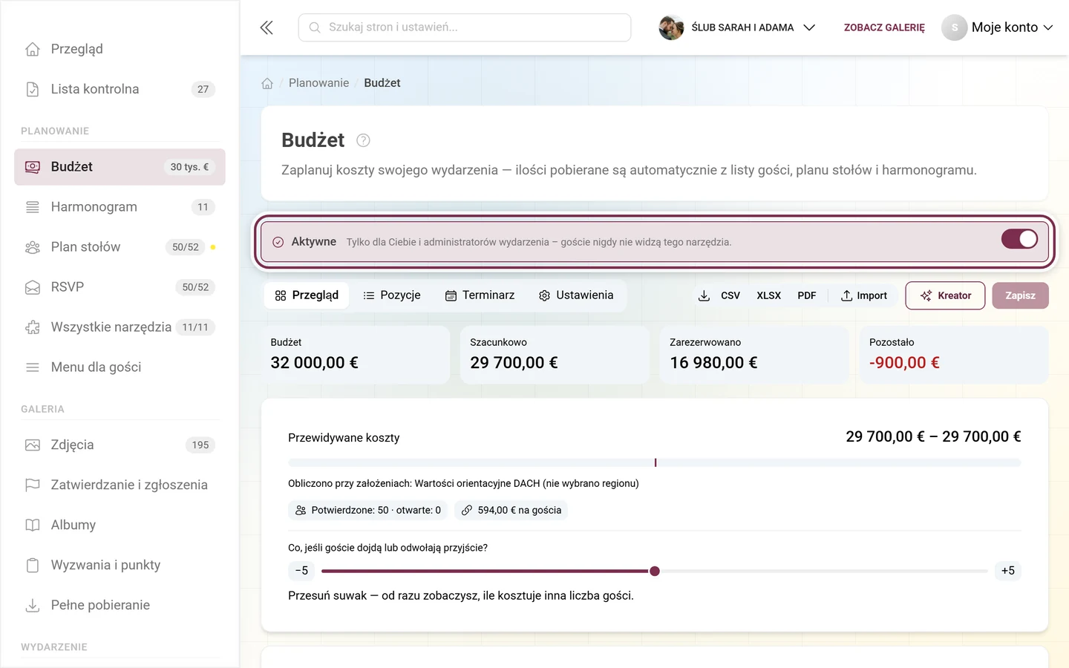Click the Zapisz save button
Image resolution: width=1069 pixels, height=668 pixels.
click(x=1020, y=295)
